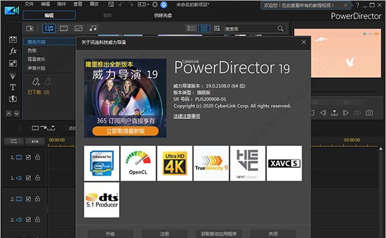Image resolution: width=386 pixels, height=238 pixels.
Task: Step preview to next frame
Action: tap(345, 113)
